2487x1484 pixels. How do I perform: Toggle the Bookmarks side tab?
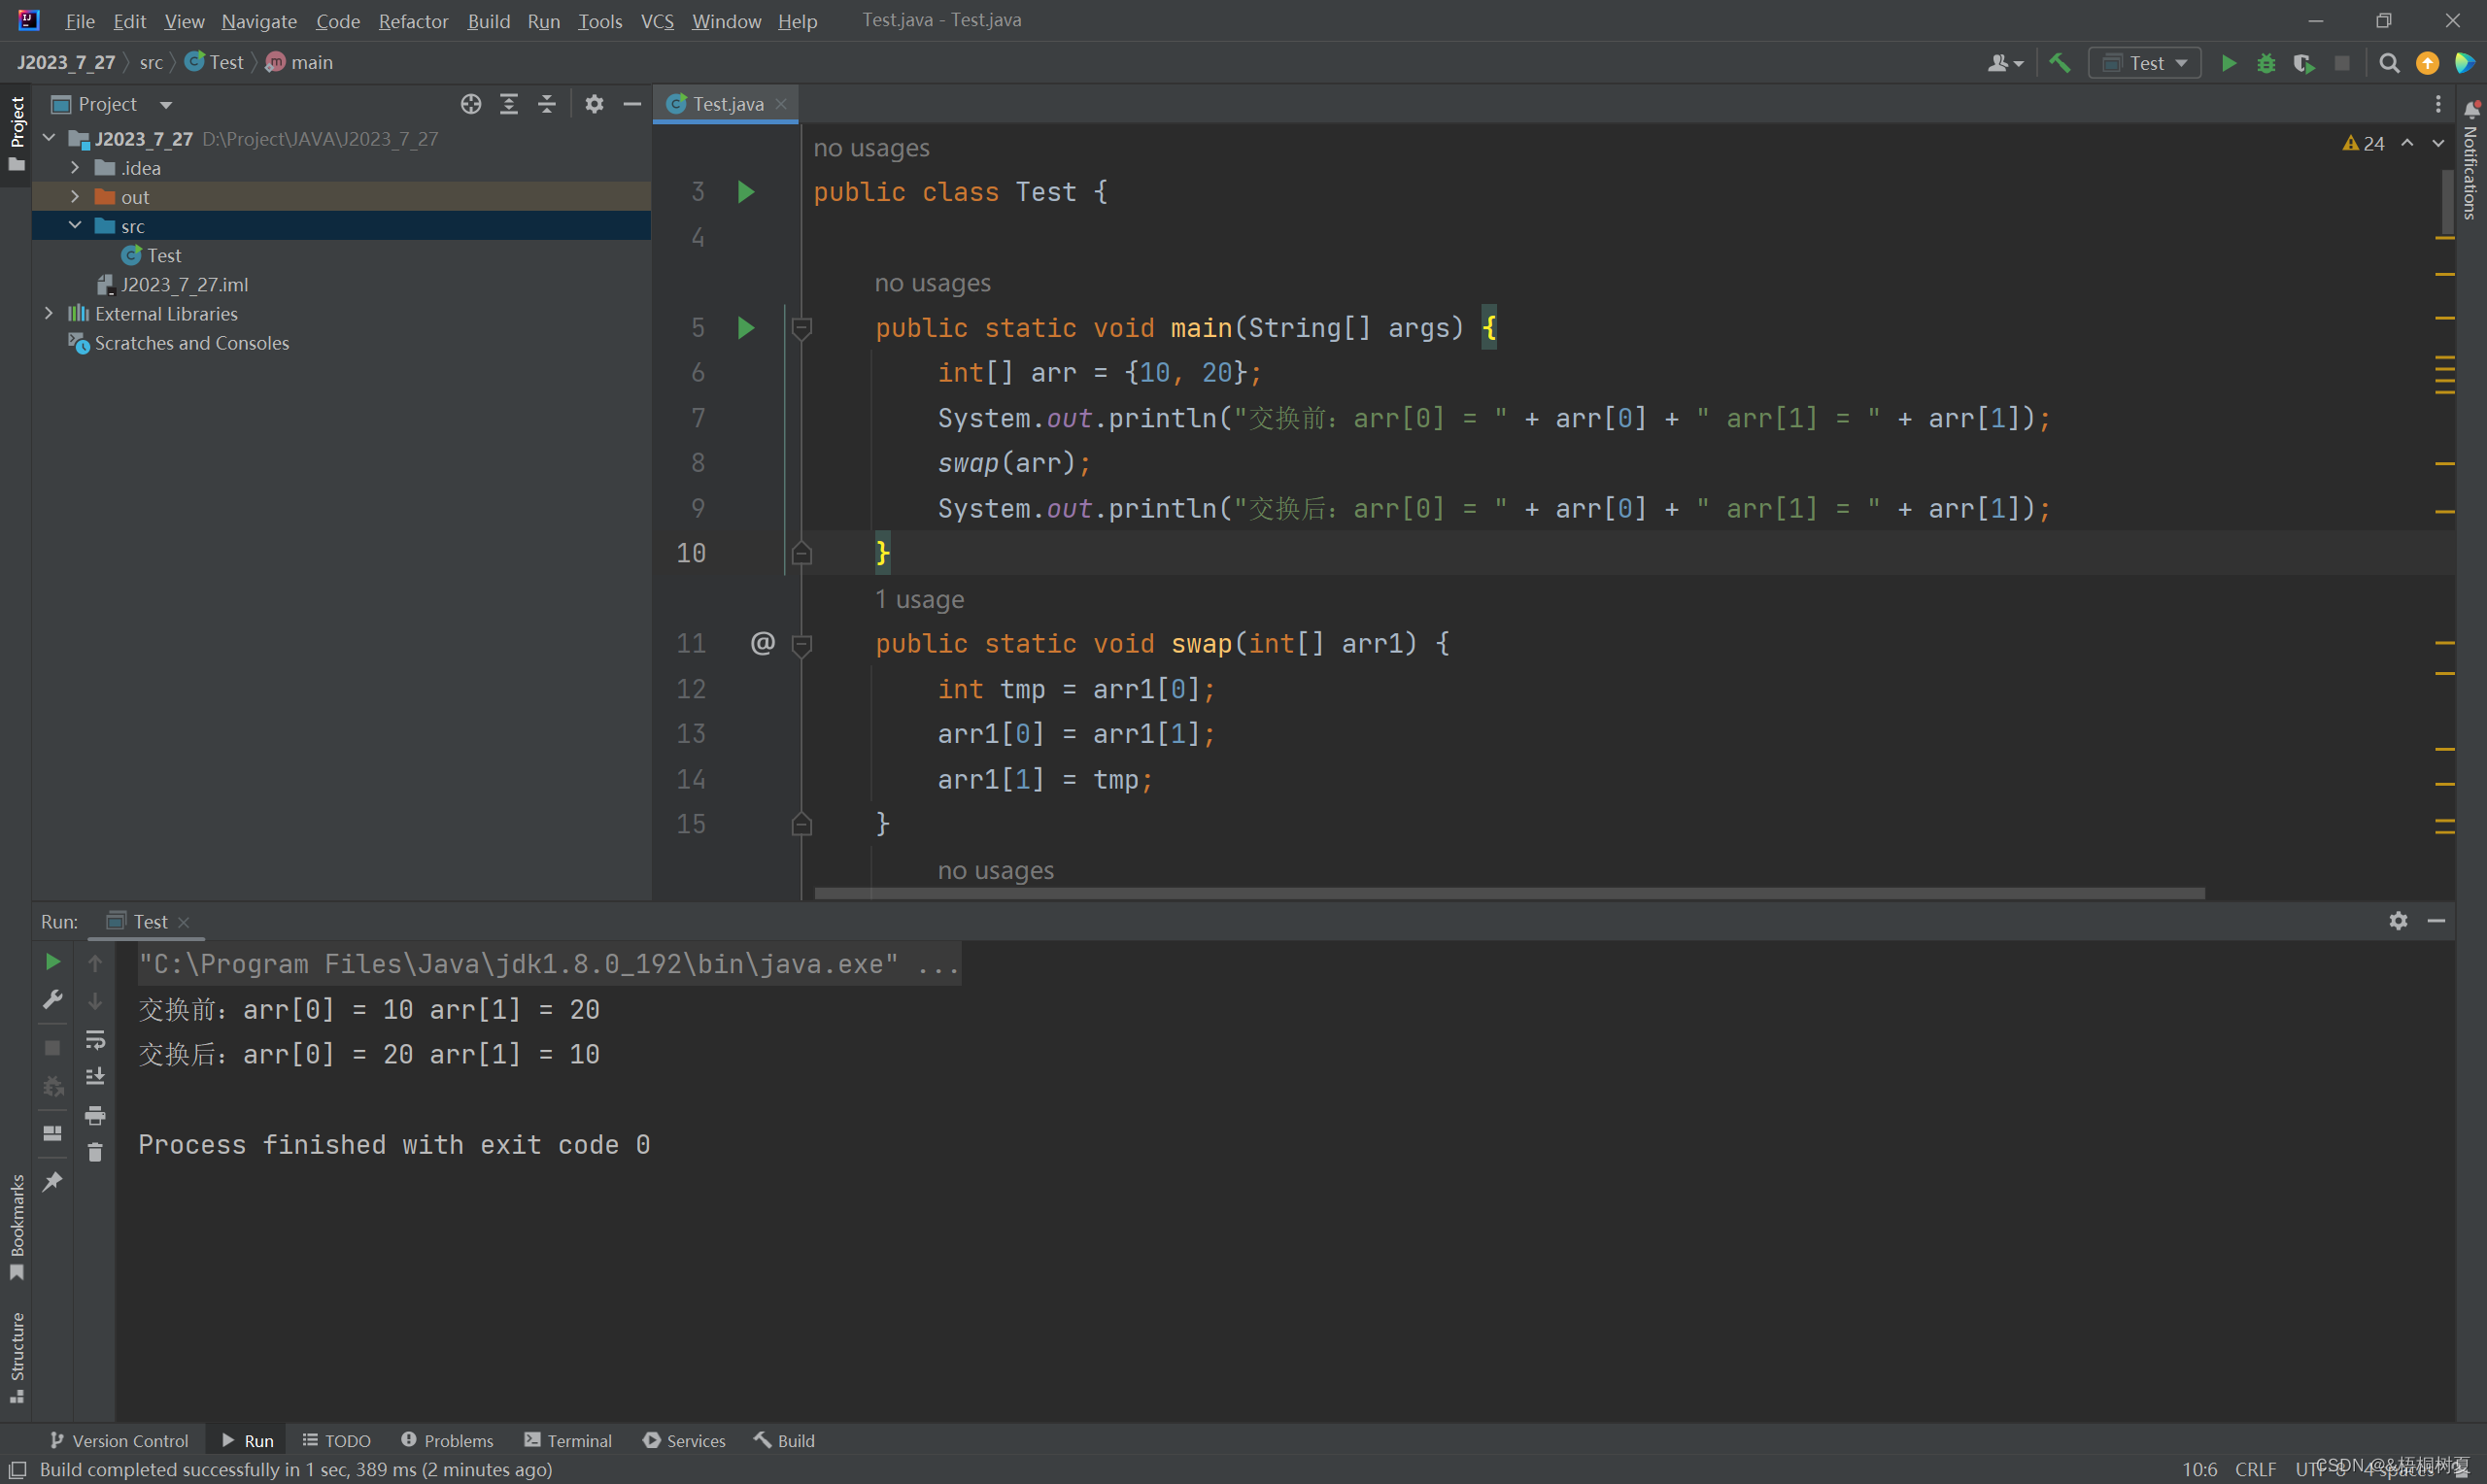16,1226
